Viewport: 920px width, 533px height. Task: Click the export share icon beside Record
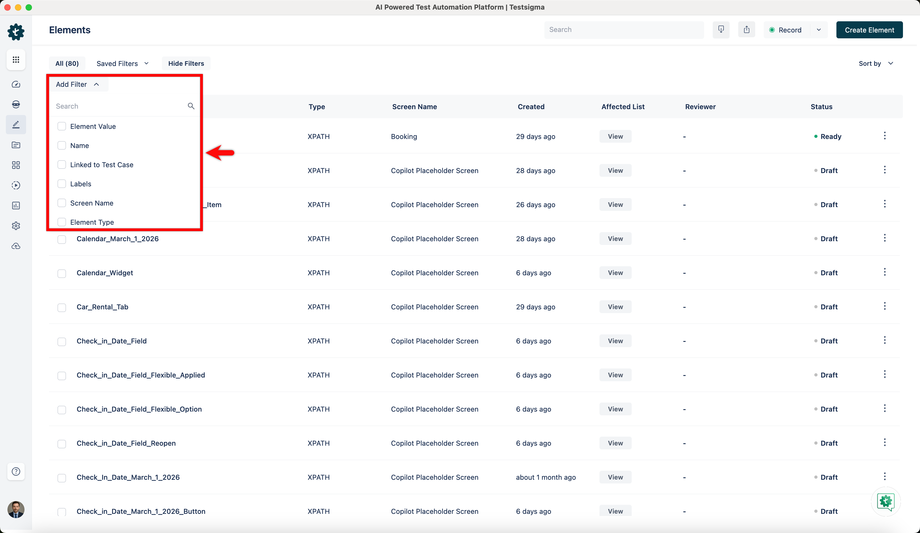pyautogui.click(x=746, y=30)
